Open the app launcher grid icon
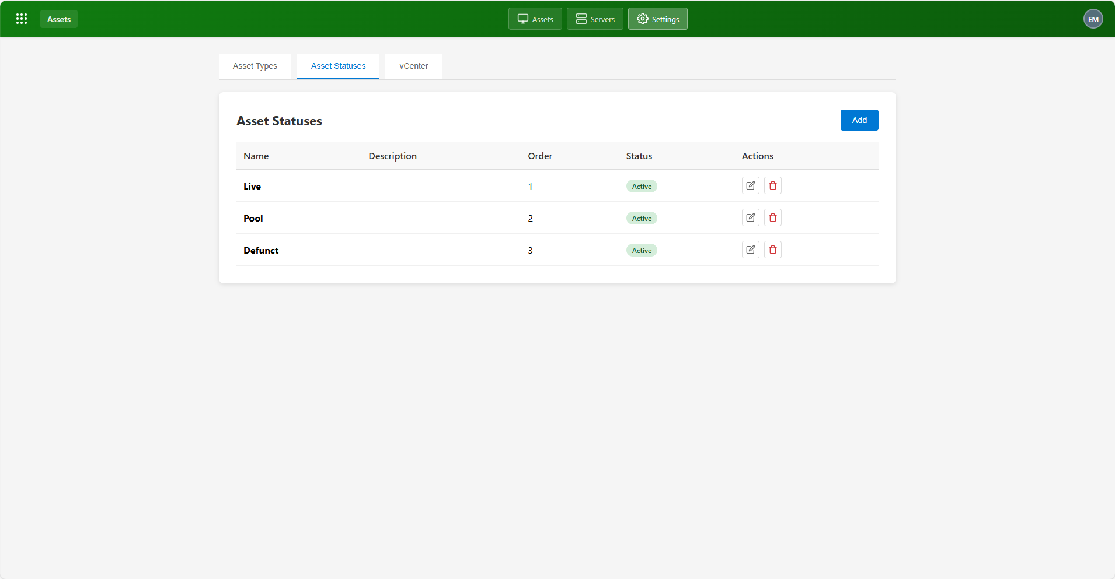Screen dimensions: 1115x579 (22, 19)
